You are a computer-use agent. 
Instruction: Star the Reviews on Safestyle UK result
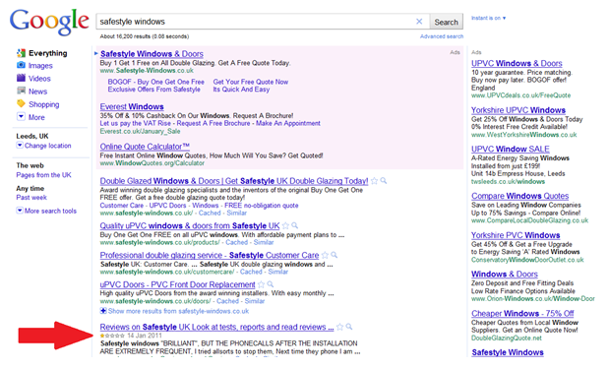(339, 327)
